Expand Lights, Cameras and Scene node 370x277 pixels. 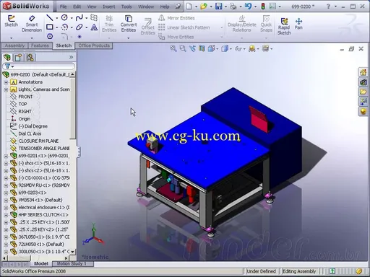6,89
